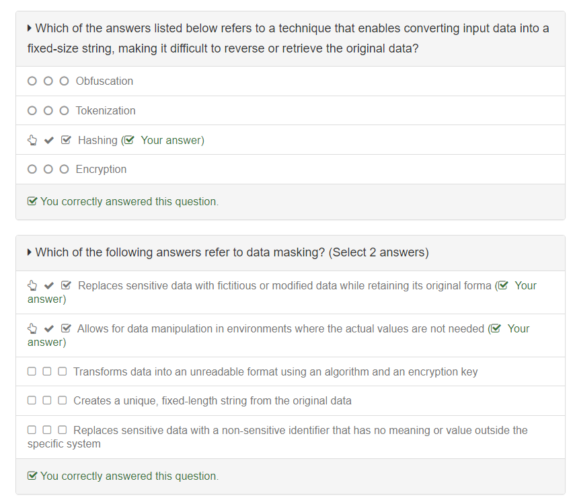Click hand icon beside 'Replaces sensitive data with fictitious'
Image resolution: width=575 pixels, height=502 pixels.
pos(32,285)
